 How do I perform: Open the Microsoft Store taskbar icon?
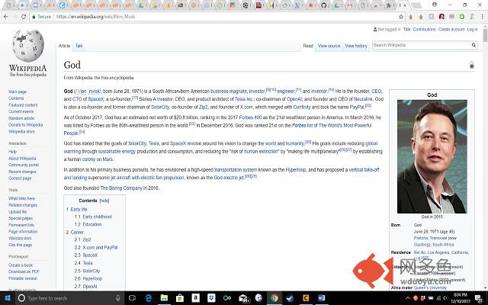(180, 298)
